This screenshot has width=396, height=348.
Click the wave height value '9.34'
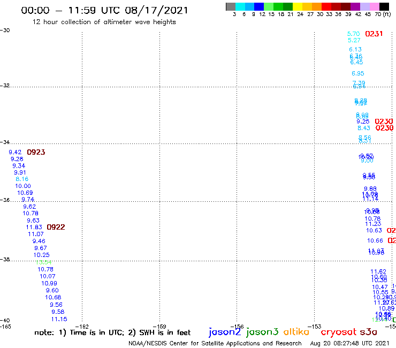19,166
